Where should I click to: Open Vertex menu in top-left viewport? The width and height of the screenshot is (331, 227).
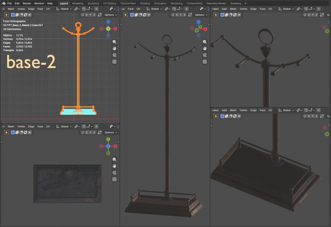(x=21, y=9)
